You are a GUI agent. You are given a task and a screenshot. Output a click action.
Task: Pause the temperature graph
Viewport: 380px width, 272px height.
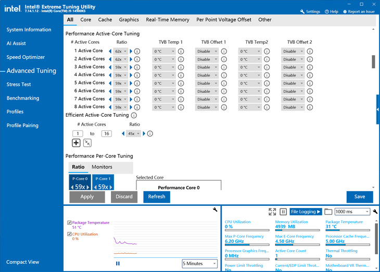tap(118, 264)
